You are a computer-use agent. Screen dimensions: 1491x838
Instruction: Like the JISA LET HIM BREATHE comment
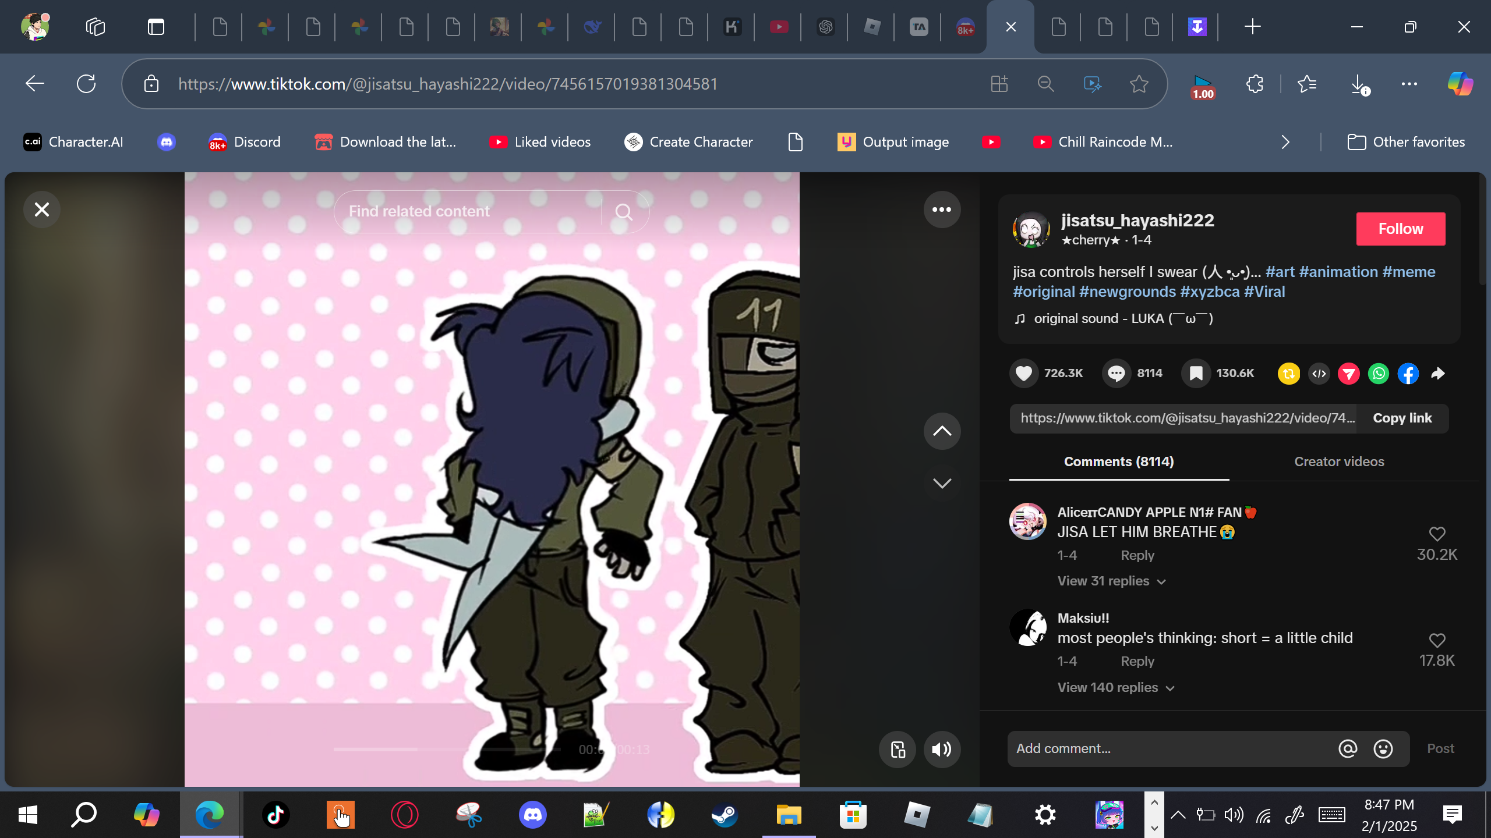pos(1437,534)
